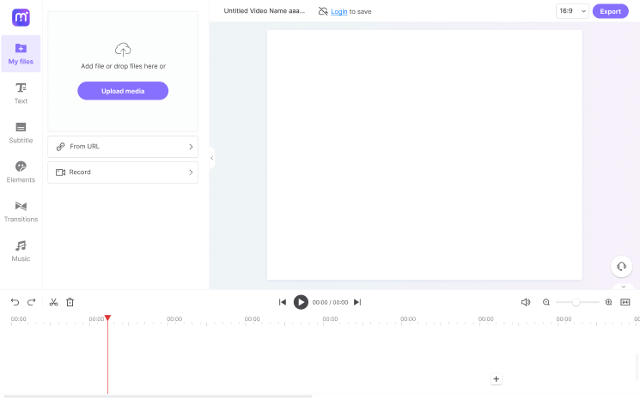Expand the From URL option
This screenshot has height=399, width=640.
pos(123,147)
